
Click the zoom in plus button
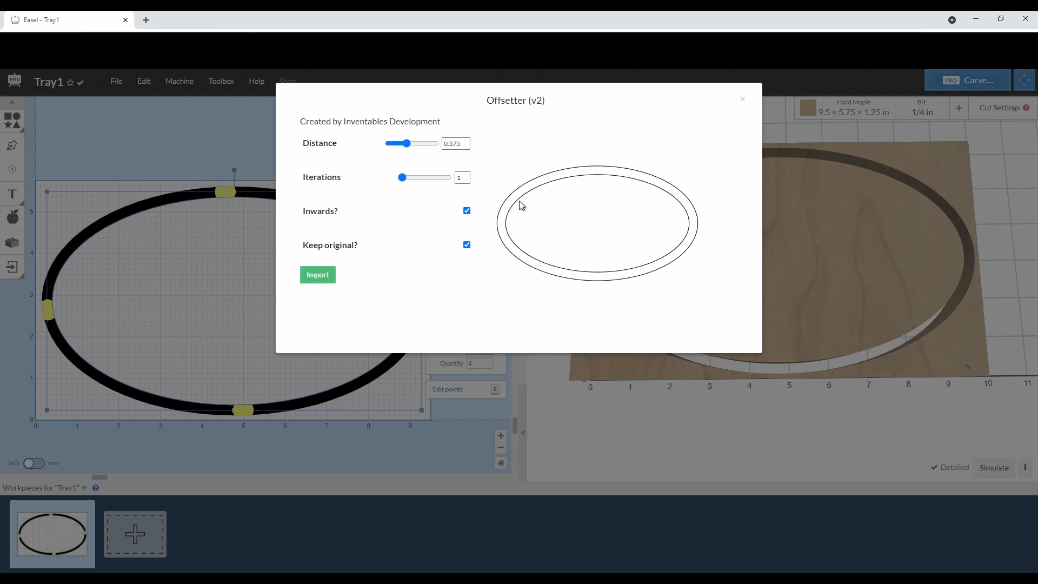point(501,436)
